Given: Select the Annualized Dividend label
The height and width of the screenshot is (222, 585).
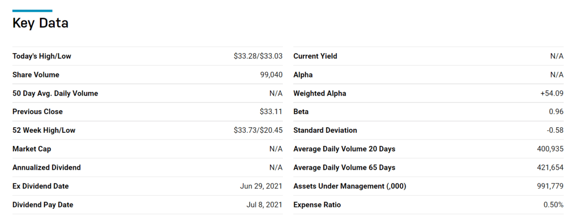Looking at the screenshot, I should (x=47, y=167).
